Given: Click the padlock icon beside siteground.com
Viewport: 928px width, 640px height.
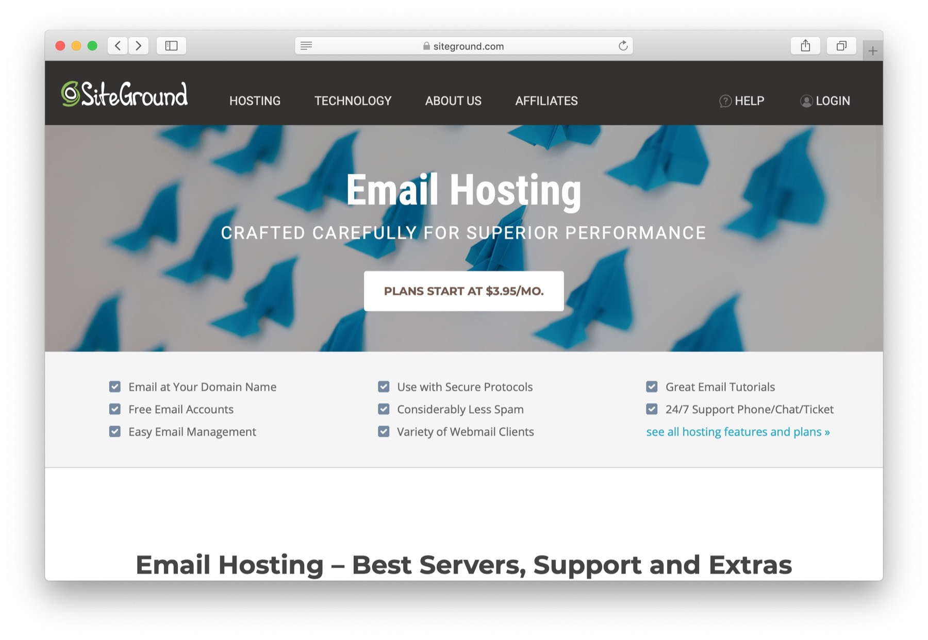Looking at the screenshot, I should point(426,46).
